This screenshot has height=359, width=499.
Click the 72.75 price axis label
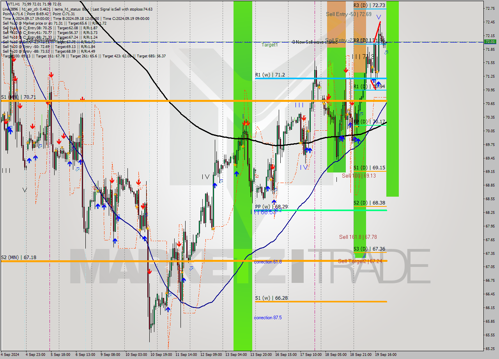pyautogui.click(x=490, y=8)
